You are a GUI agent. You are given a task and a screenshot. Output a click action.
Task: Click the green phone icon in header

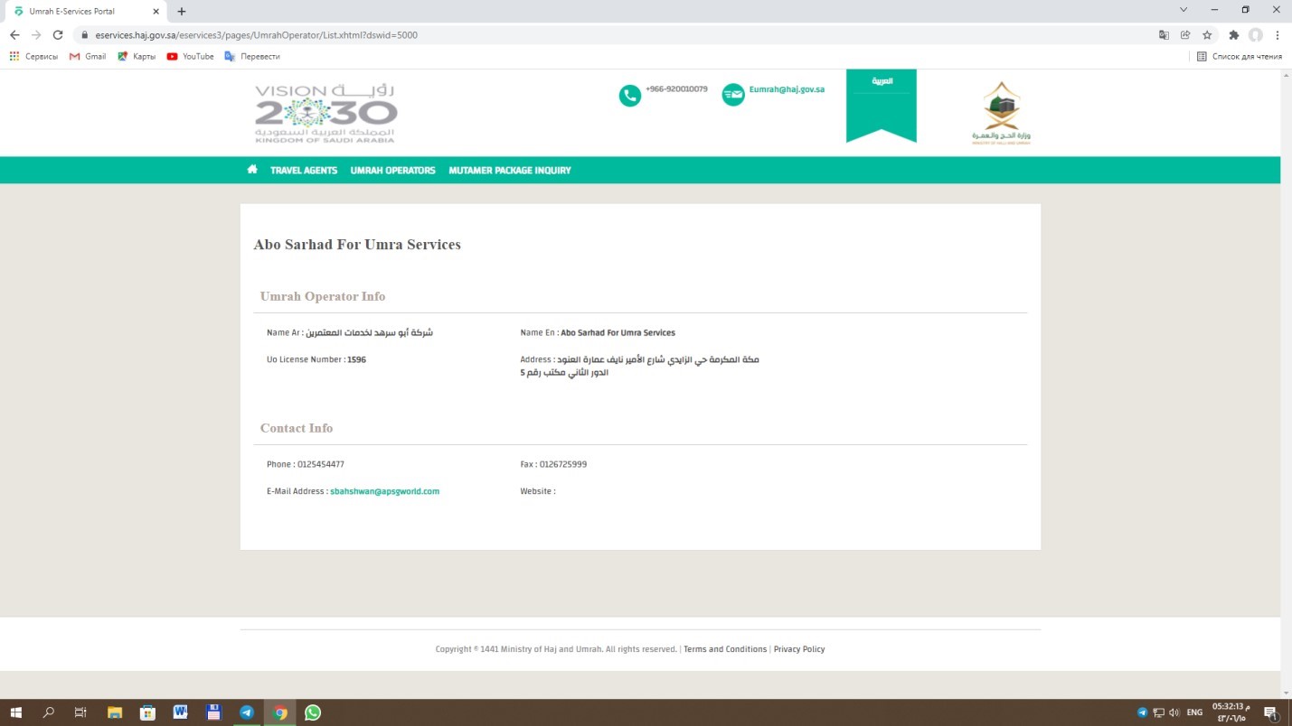click(x=629, y=95)
